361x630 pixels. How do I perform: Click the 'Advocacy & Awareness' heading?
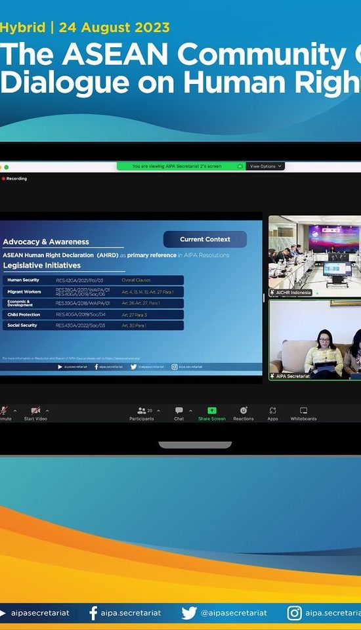pos(46,242)
